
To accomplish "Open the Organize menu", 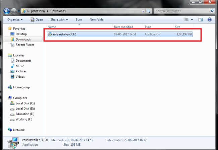I will click(x=15, y=19).
